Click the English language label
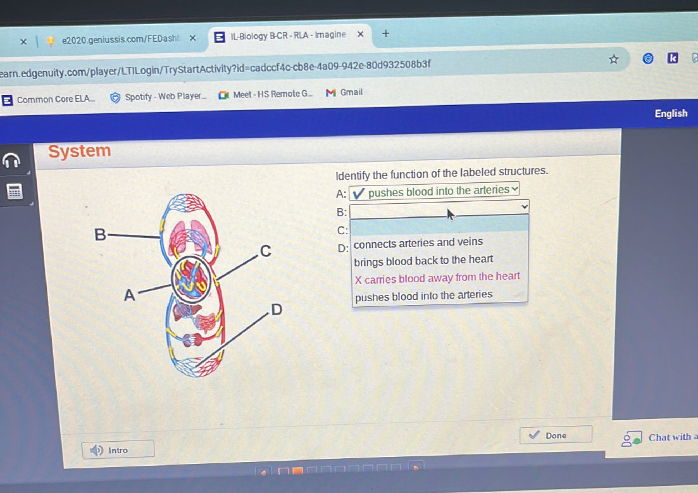The width and height of the screenshot is (698, 493). 671,113
